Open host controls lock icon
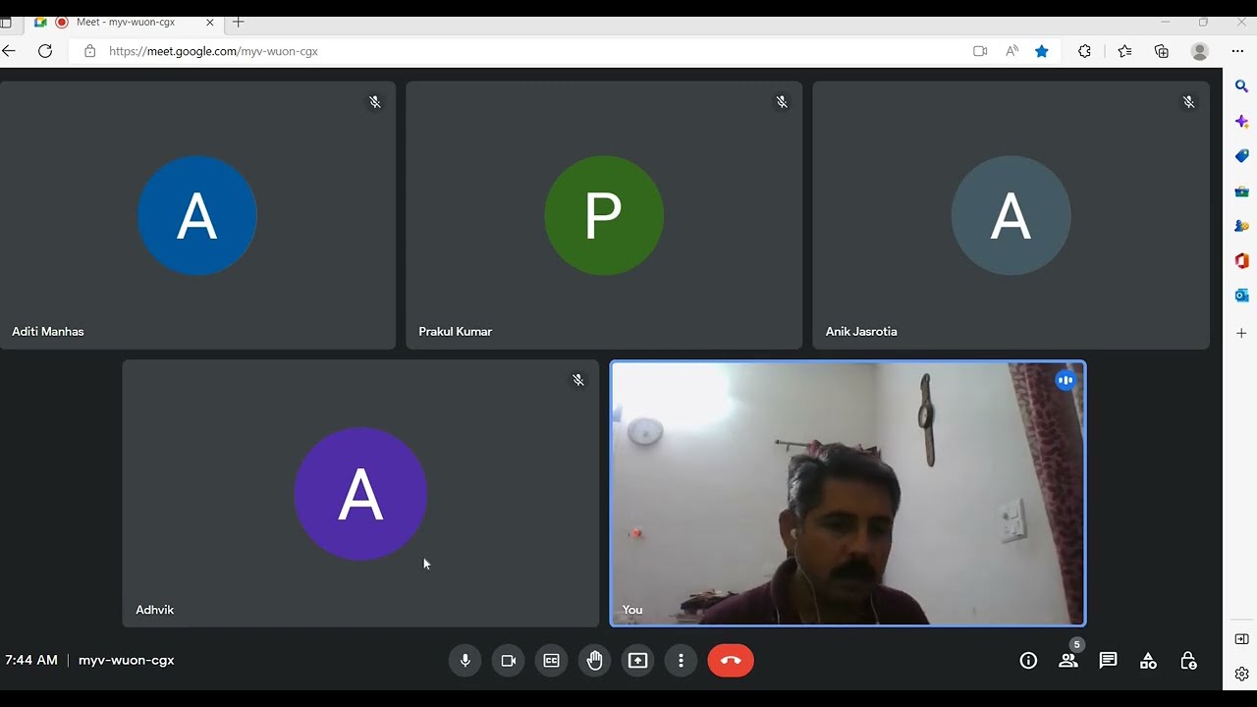The image size is (1257, 707). pos(1188,661)
